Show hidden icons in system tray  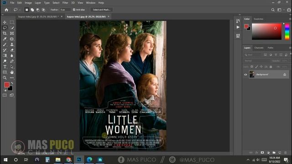coord(248,160)
